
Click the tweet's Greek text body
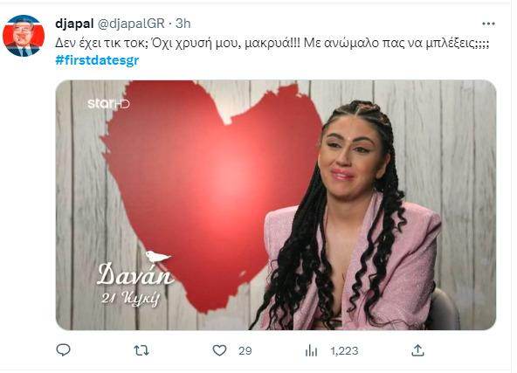(272, 43)
